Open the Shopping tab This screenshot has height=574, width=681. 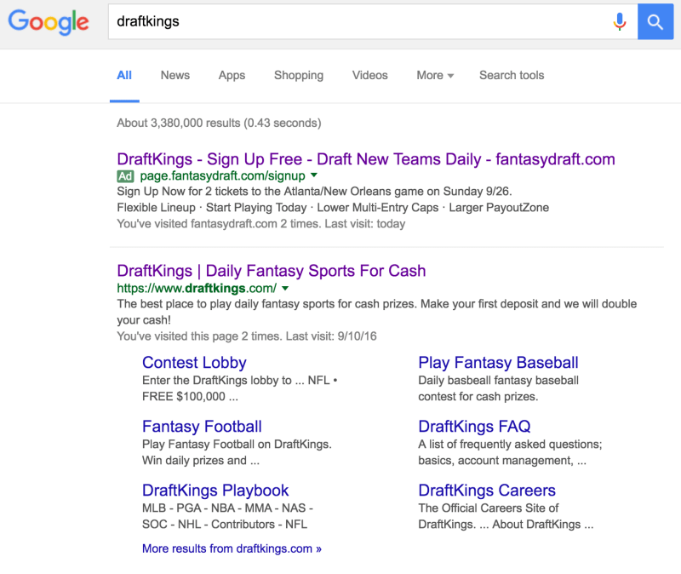click(x=299, y=75)
